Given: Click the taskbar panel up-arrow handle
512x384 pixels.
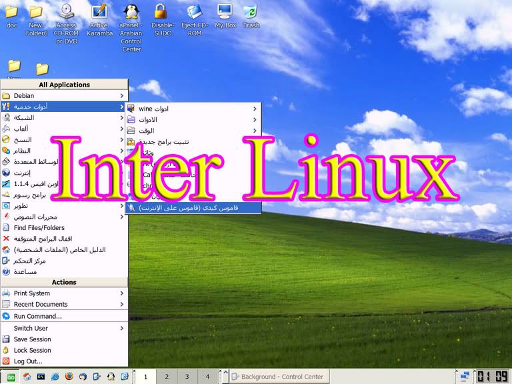Looking at the screenshot, I should [225, 373].
